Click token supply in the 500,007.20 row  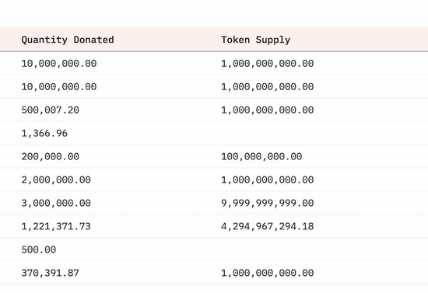(x=267, y=110)
